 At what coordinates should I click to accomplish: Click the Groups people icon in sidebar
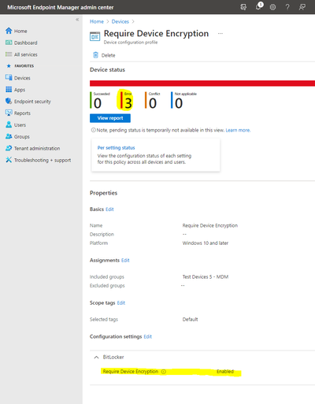pyautogui.click(x=9, y=136)
